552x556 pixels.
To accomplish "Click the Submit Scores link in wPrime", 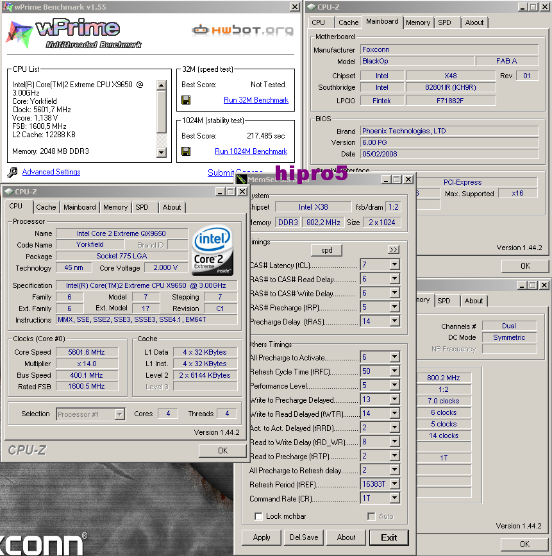I will click(x=235, y=173).
